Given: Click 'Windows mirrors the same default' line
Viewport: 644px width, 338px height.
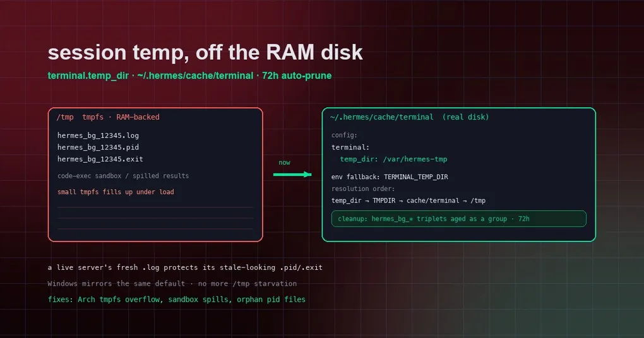Looking at the screenshot, I should (x=172, y=283).
